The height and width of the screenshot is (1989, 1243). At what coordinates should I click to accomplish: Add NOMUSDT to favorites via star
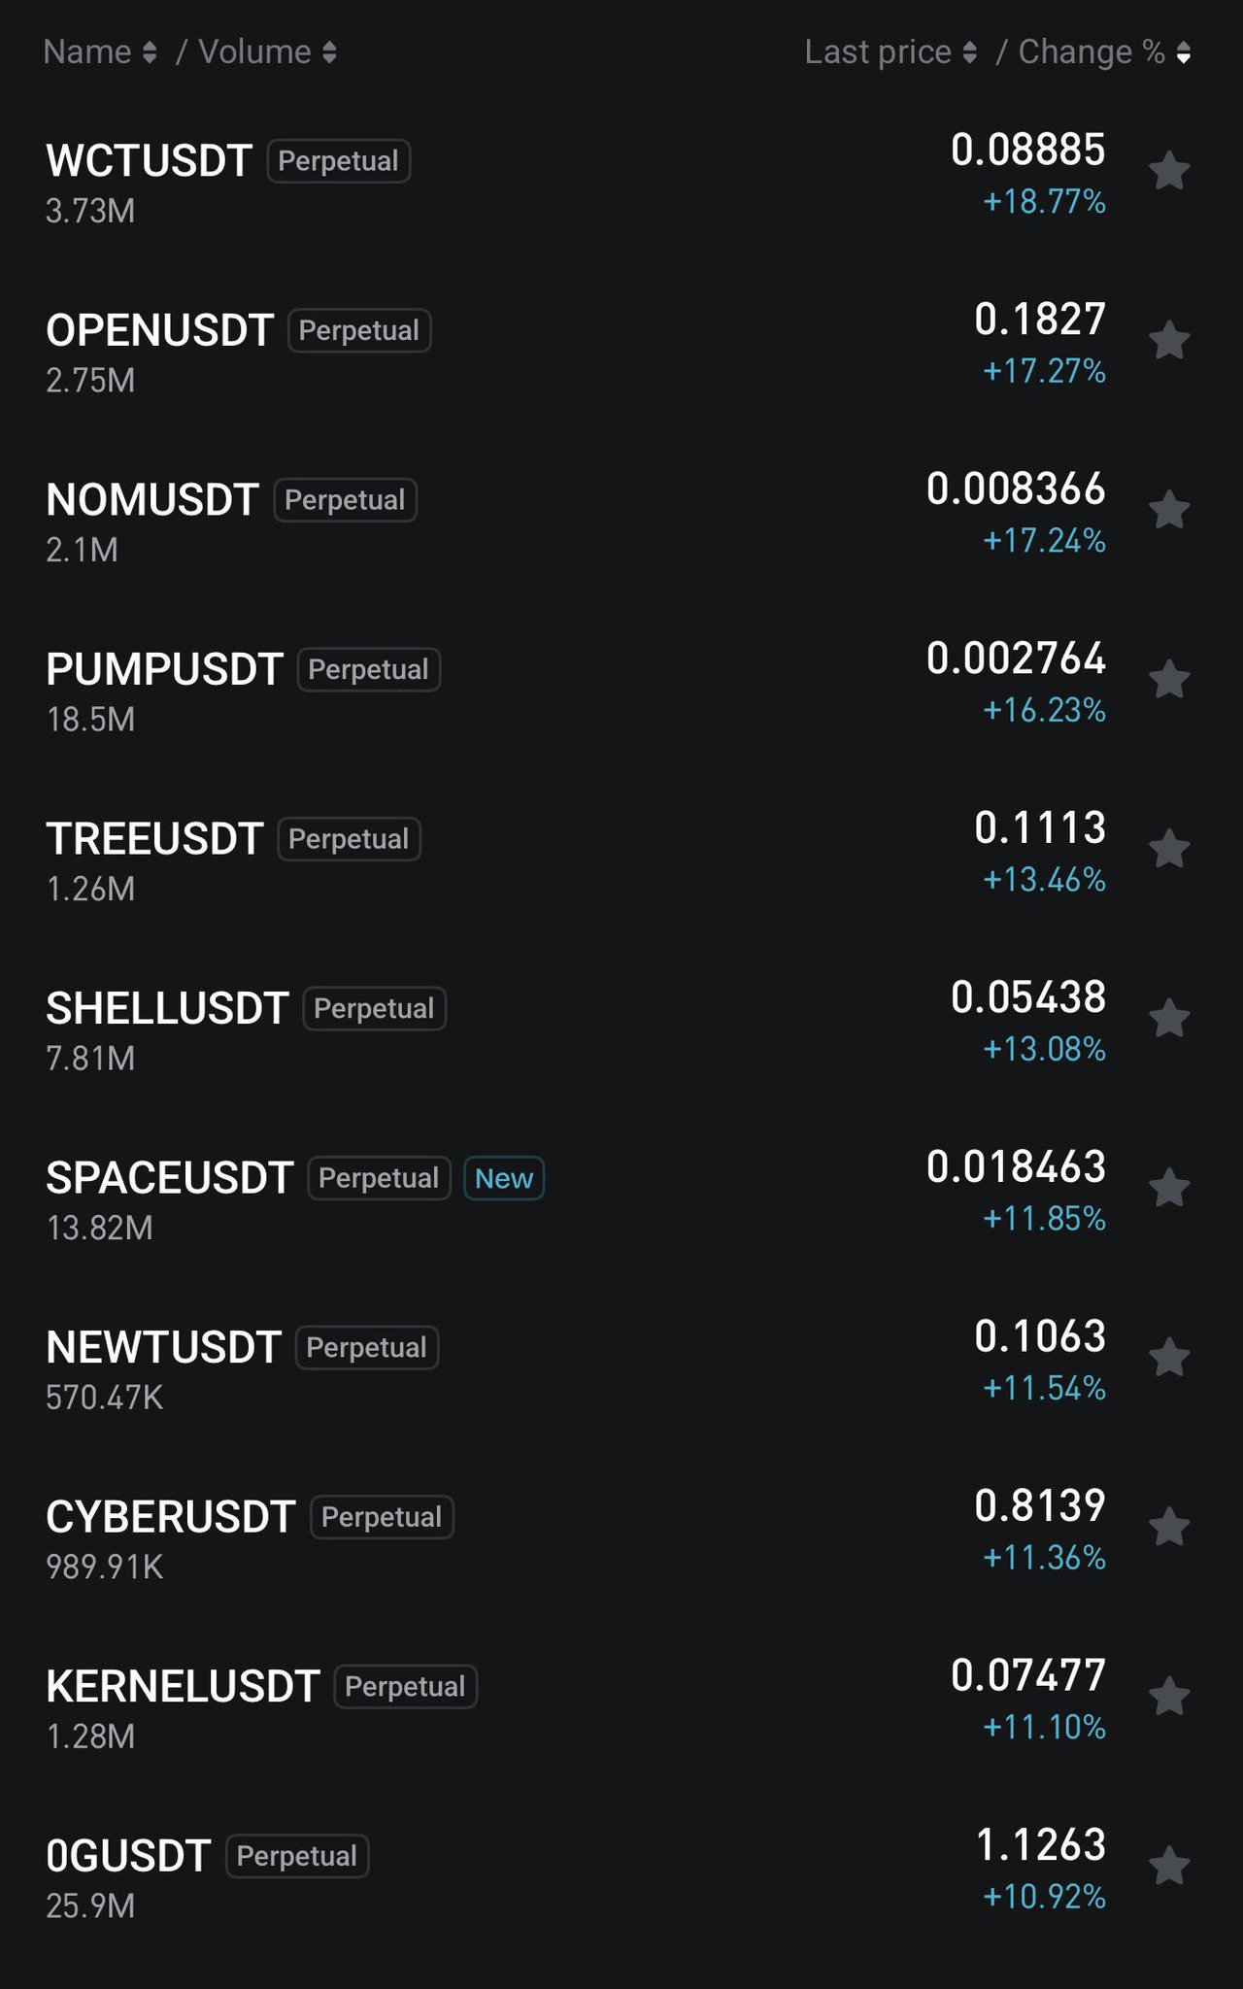pyautogui.click(x=1169, y=510)
